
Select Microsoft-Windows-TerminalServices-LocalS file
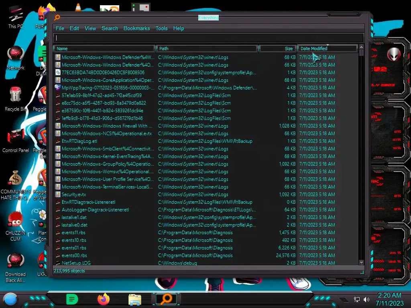107,187
